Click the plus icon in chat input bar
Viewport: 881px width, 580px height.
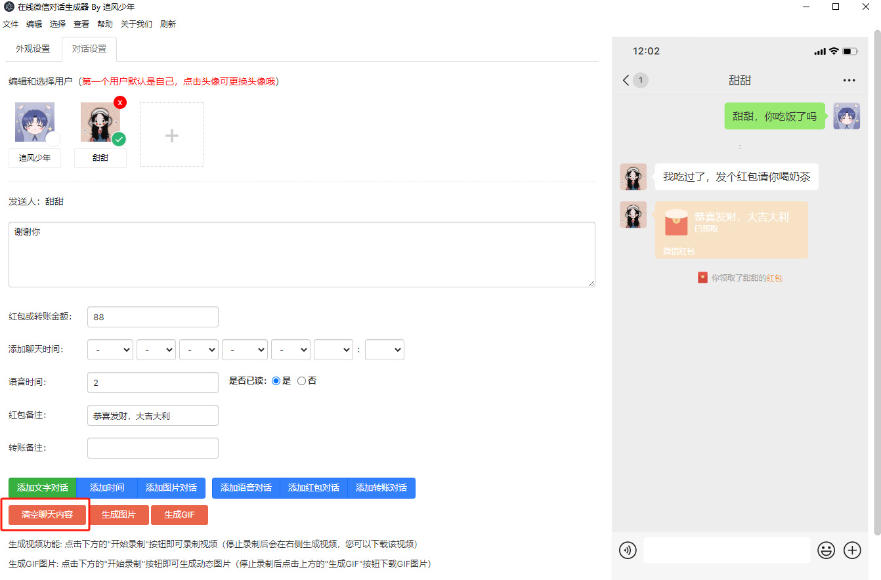[852, 550]
